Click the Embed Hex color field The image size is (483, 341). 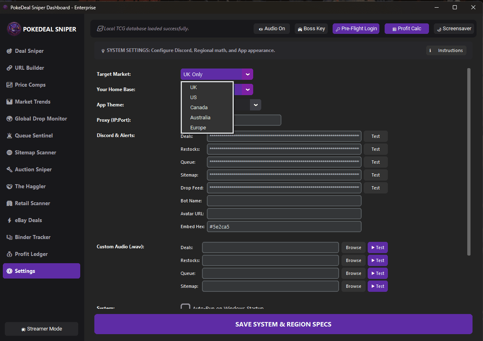(x=284, y=227)
